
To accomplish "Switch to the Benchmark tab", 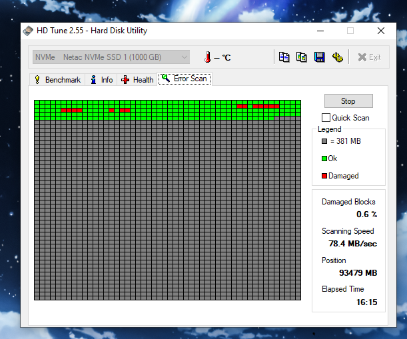I will point(58,80).
